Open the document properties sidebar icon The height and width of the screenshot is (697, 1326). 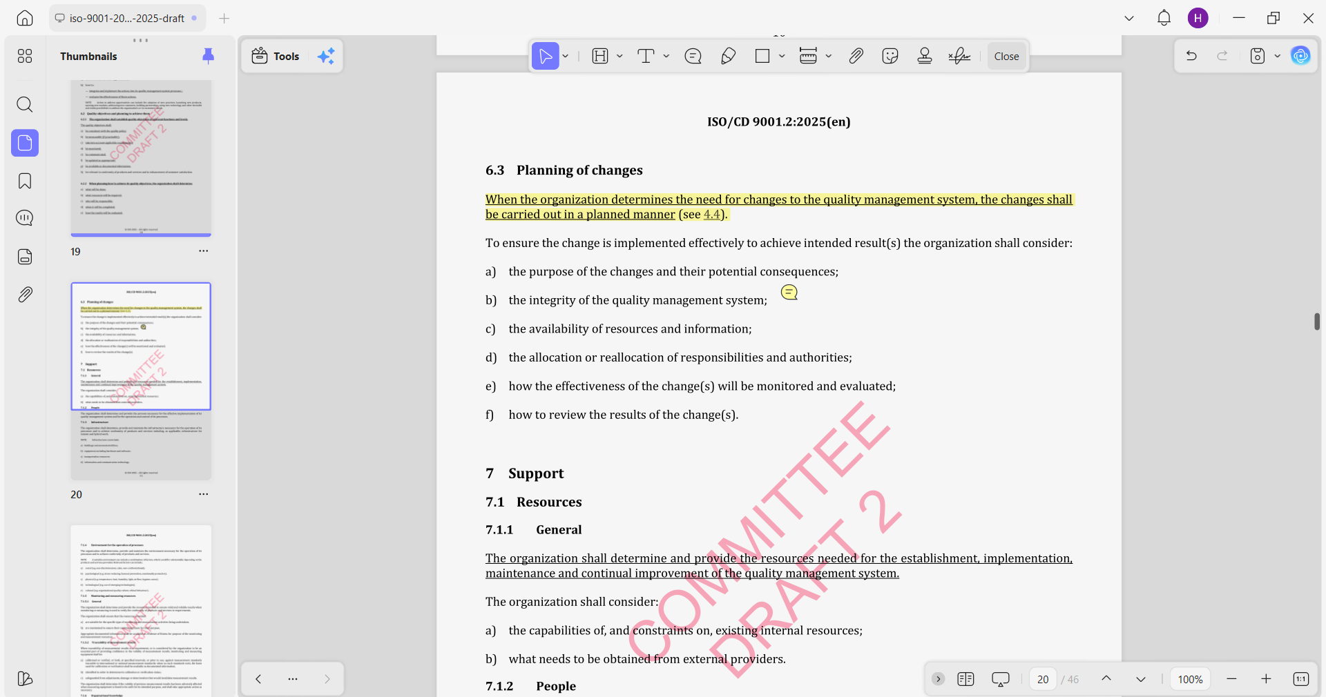[x=25, y=257]
